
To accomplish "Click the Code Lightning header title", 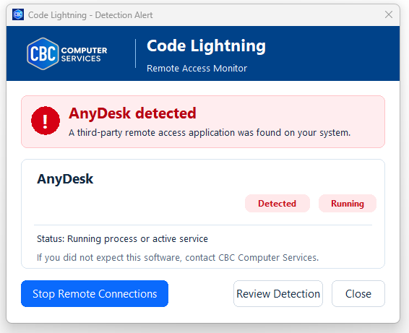I will pyautogui.click(x=206, y=46).
